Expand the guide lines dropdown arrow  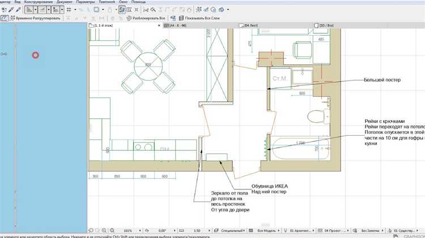[x=35, y=10]
